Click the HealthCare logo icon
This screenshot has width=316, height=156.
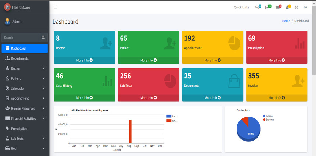[x=7, y=7]
